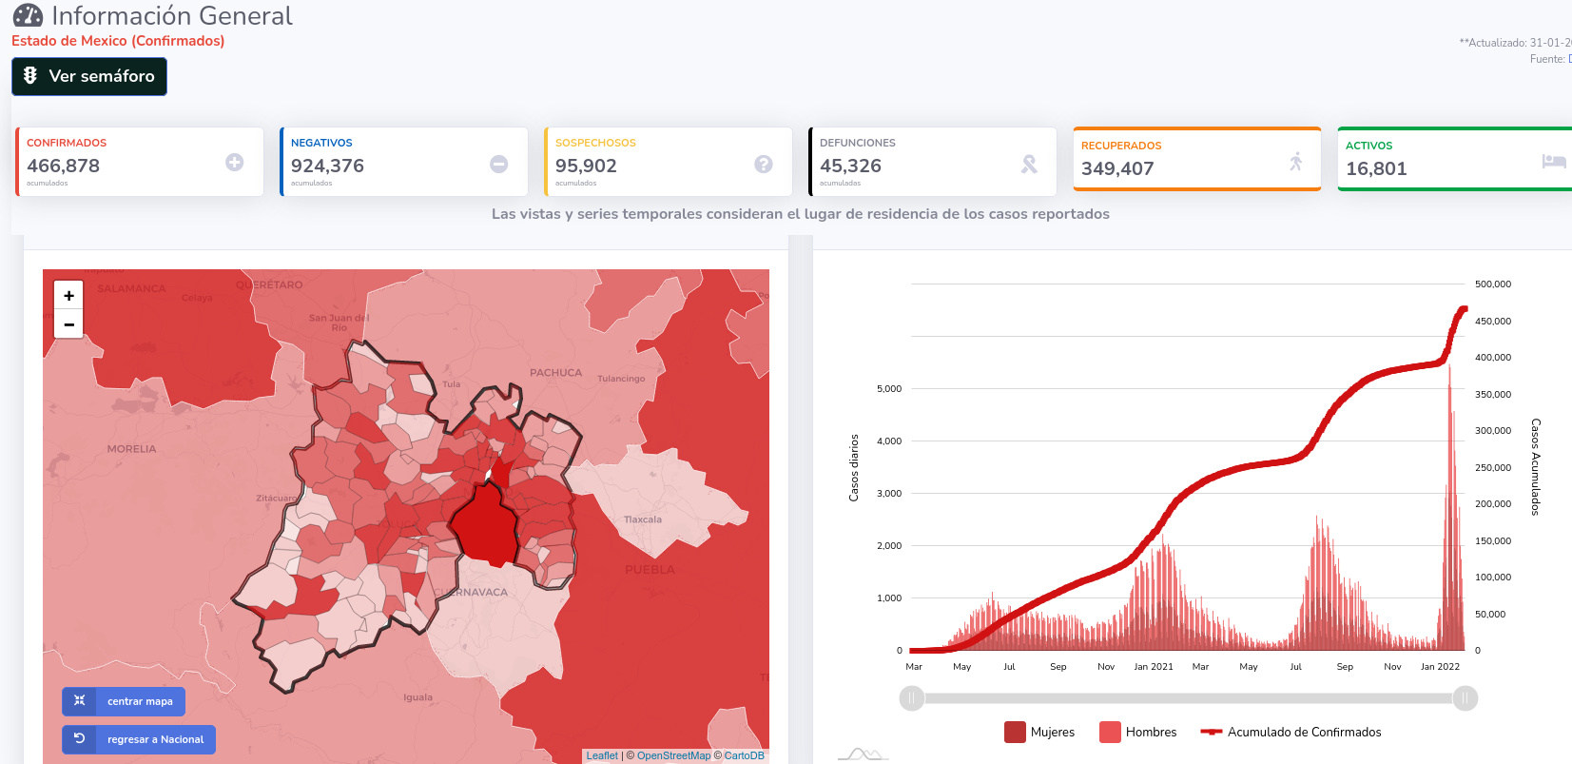The image size is (1572, 764).
Task: Select the plus icon in Confirmados card
Action: 234,163
